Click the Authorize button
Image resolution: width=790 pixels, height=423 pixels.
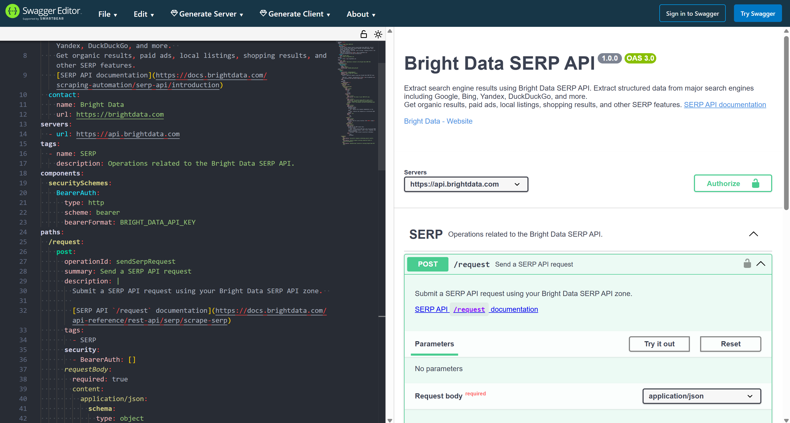723,183
